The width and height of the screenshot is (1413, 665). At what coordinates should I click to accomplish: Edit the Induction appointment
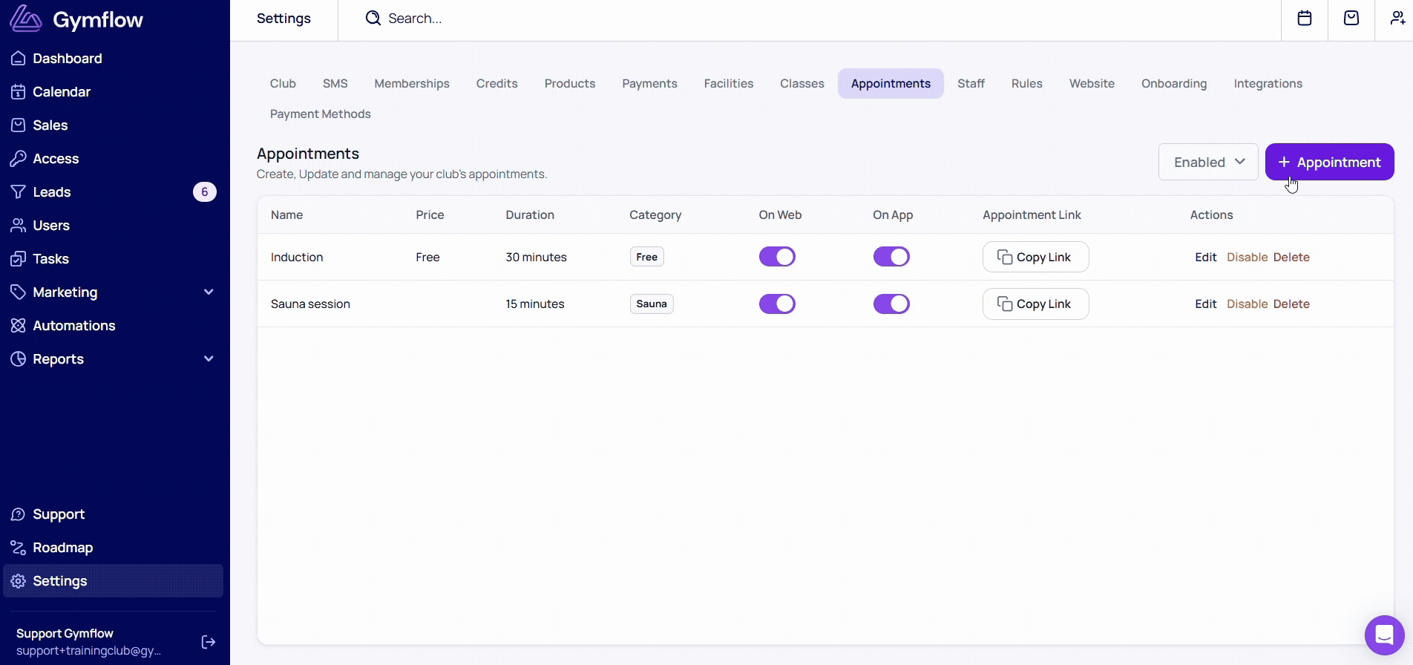coord(1206,257)
